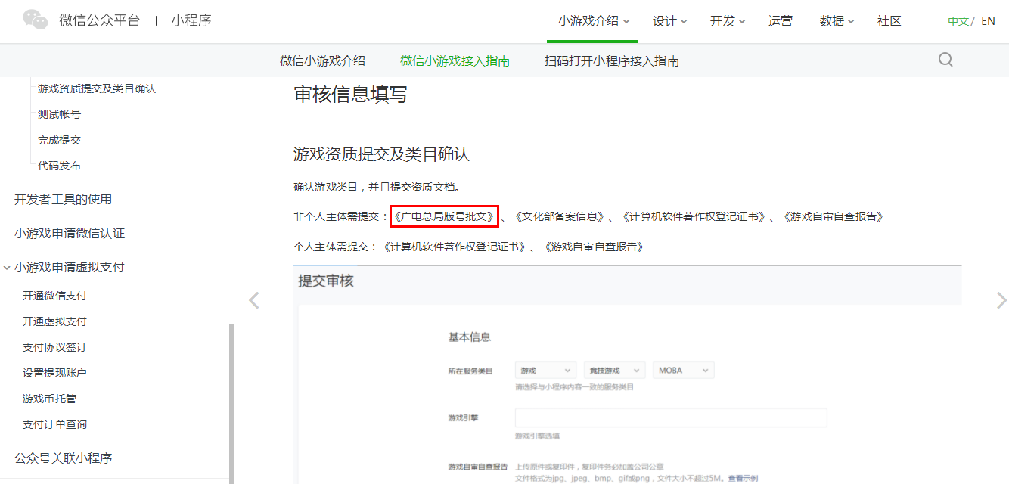The width and height of the screenshot is (1009, 484).
Task: Open 测试帐号 in sidebar
Action: [59, 114]
